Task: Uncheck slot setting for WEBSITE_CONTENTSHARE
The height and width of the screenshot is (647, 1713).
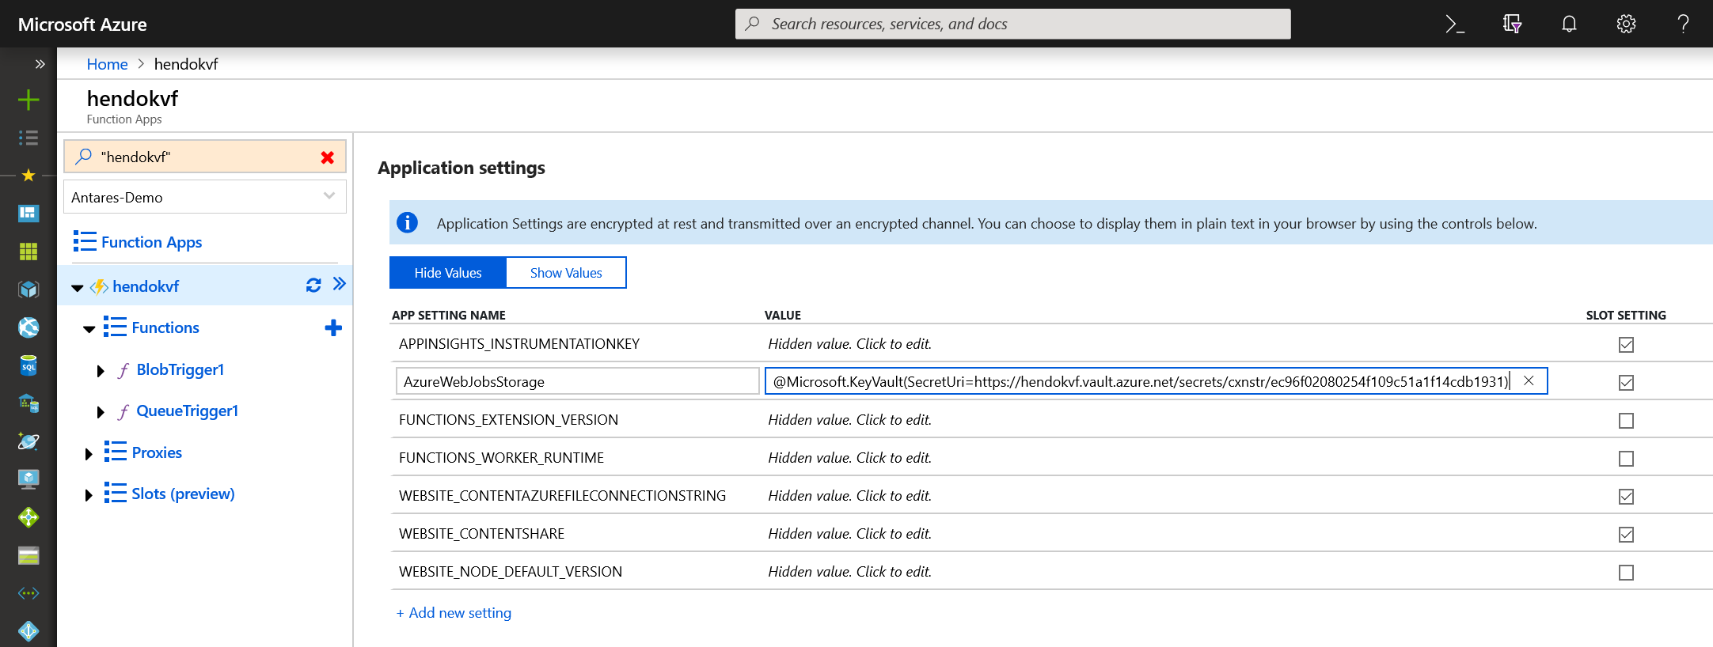Action: coord(1626,535)
